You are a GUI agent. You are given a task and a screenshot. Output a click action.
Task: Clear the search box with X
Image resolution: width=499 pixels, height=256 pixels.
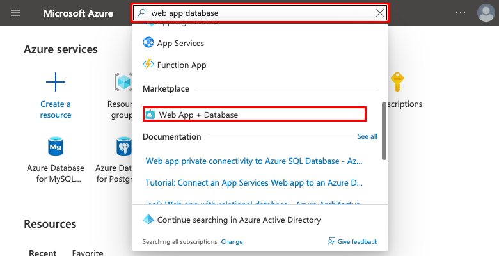(x=381, y=13)
